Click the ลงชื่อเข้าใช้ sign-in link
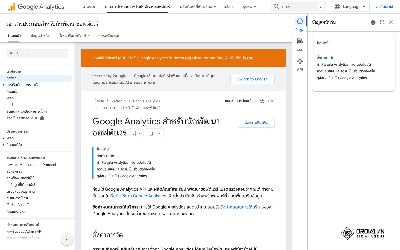The height and width of the screenshot is (250, 400). pos(384,7)
